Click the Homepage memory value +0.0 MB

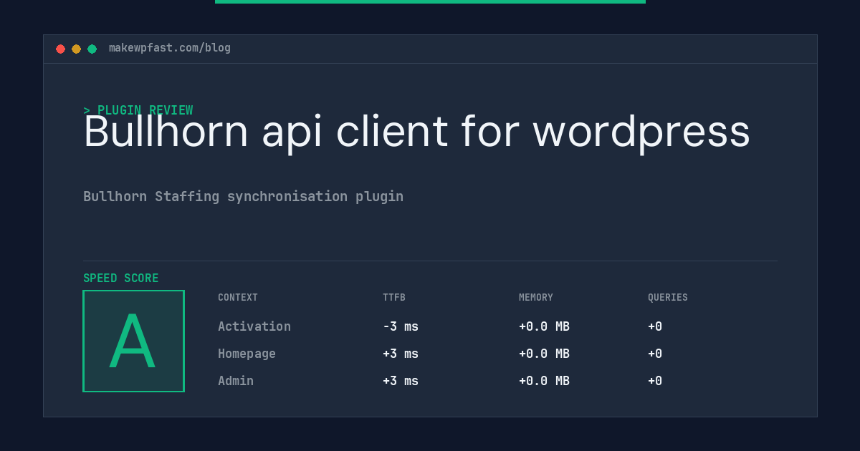pos(544,354)
